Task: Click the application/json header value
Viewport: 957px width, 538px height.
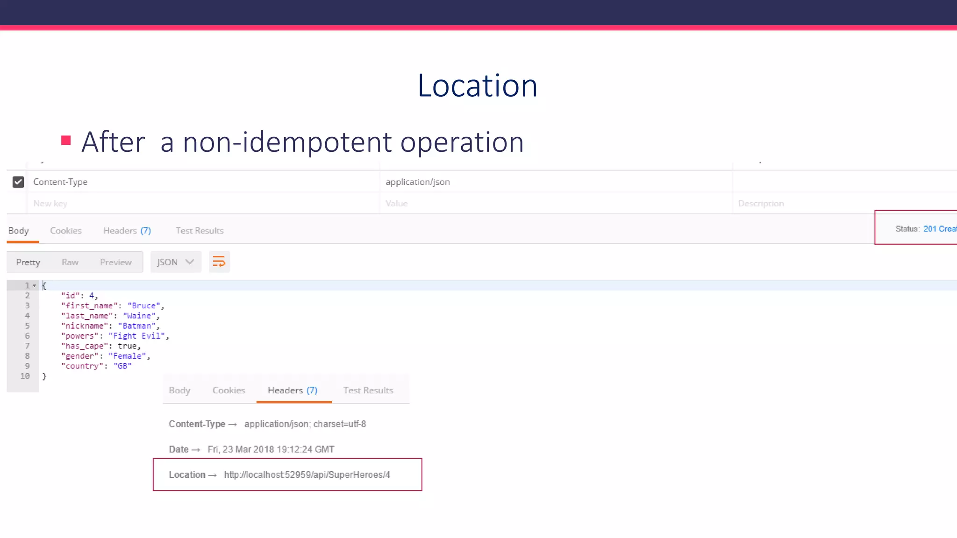Action: click(x=417, y=182)
